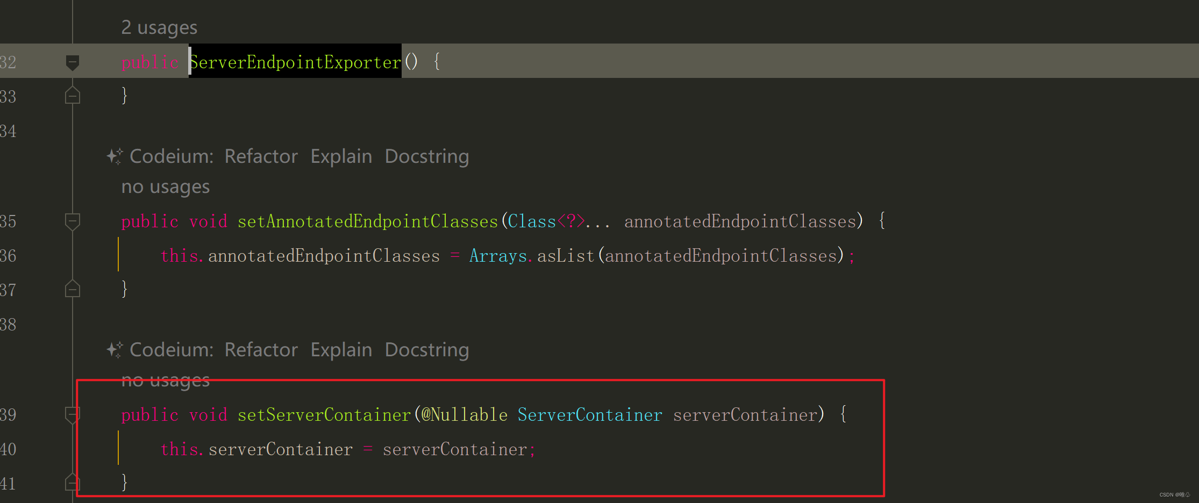
Task: Click the fold arrow beside line 41
Action: (72, 482)
